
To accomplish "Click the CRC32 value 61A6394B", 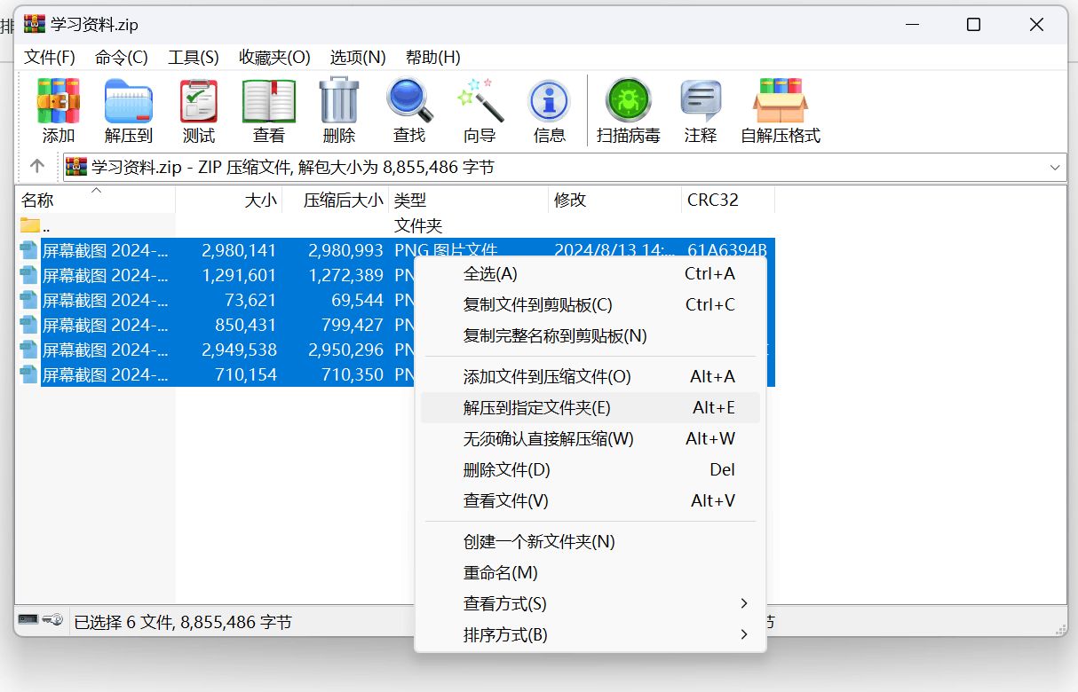I will coord(726,250).
